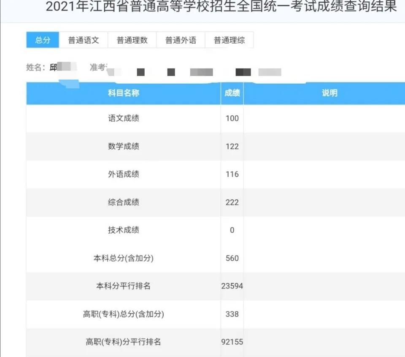Click the 准考 exam number field

[x=101, y=67]
